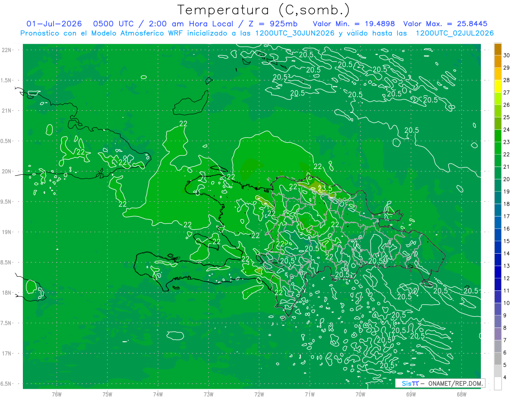Click the "18N" latitude axis label
The image size is (518, 400).
tap(6, 293)
